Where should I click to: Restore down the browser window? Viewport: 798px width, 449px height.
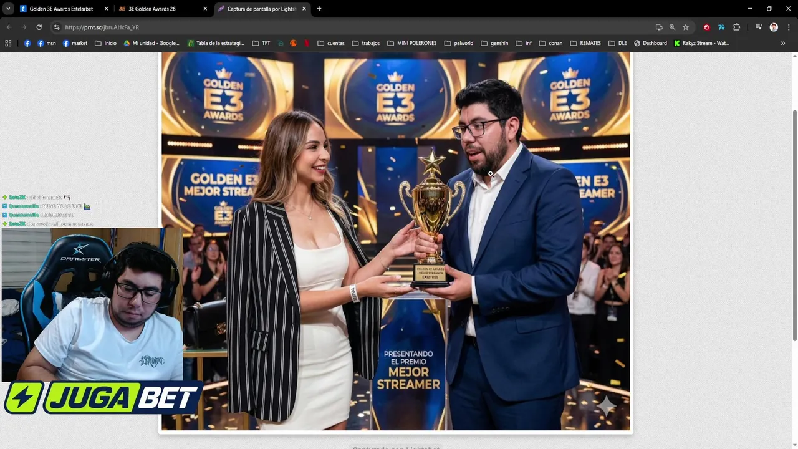point(769,9)
